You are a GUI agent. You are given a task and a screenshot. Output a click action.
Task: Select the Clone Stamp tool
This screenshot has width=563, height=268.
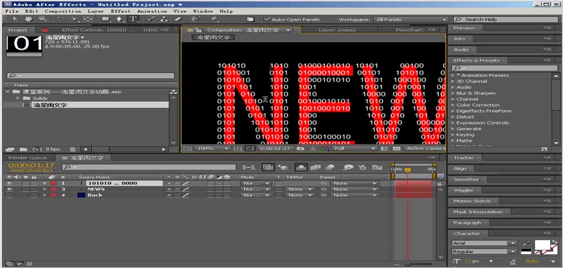(x=164, y=19)
